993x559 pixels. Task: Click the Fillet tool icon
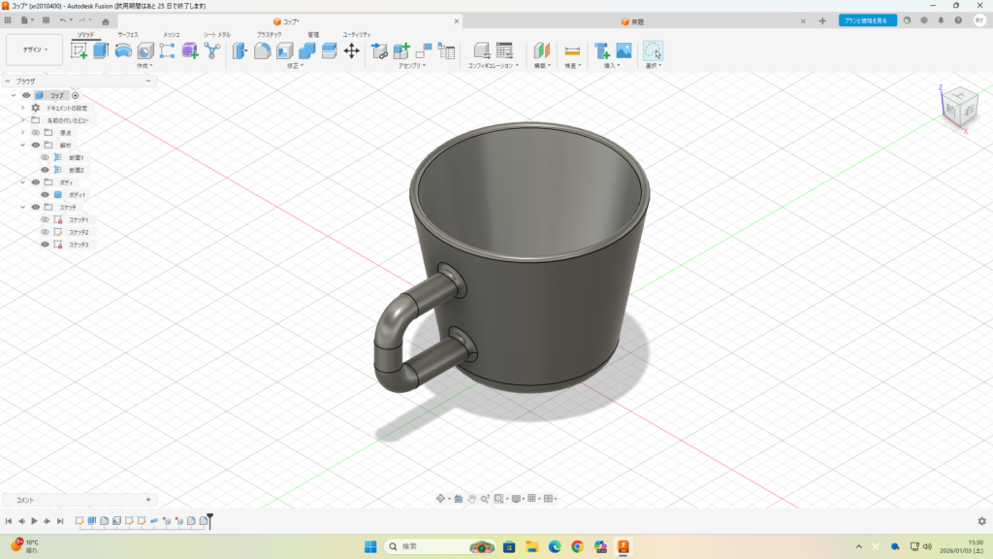pyautogui.click(x=262, y=50)
